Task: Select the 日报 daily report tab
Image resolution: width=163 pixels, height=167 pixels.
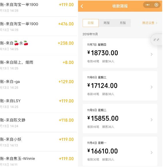Action: pyautogui.click(x=91, y=23)
